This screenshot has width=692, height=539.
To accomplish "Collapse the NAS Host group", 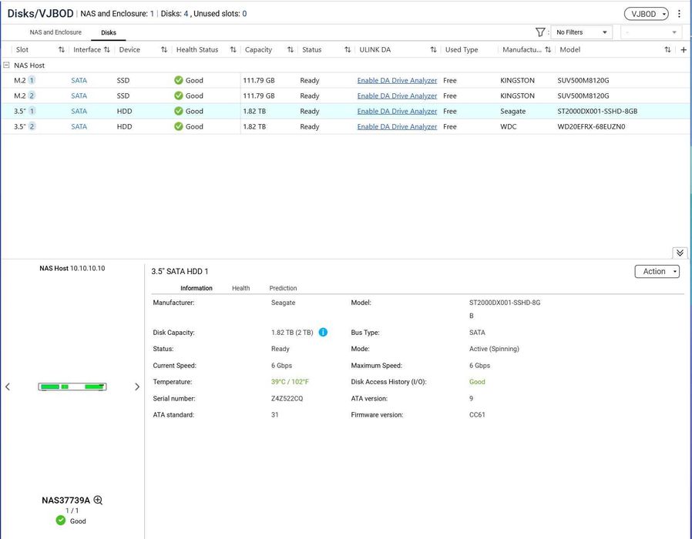I will [6, 65].
